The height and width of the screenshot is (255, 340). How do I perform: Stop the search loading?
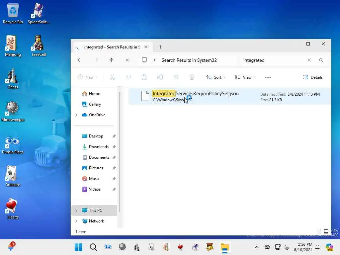click(x=127, y=60)
